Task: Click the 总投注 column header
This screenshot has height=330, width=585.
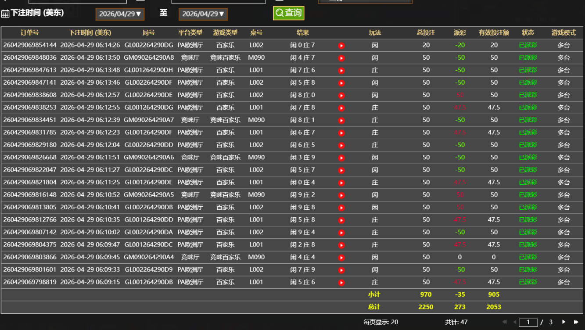Action: coord(426,33)
